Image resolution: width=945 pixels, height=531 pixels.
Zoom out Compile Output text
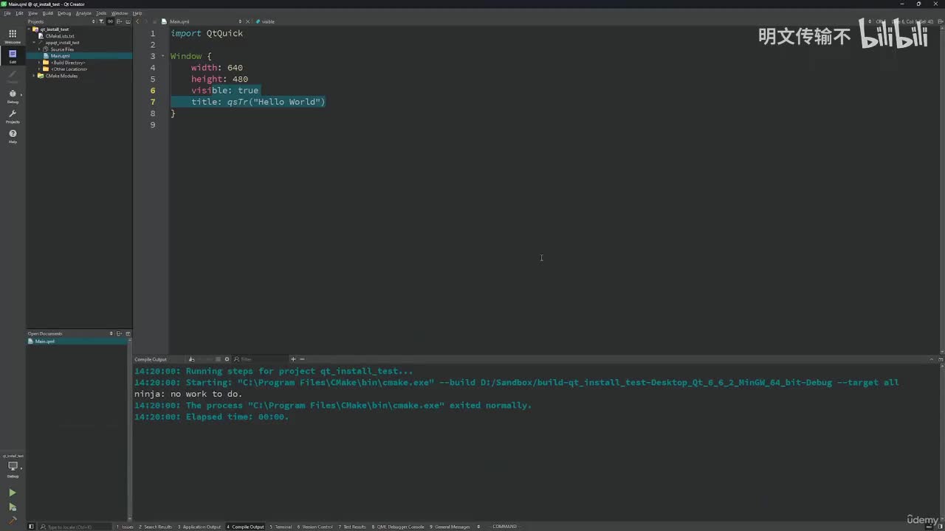pyautogui.click(x=301, y=359)
